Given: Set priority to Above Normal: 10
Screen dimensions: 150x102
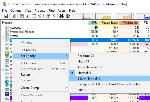Looking at the screenshot, I should coord(110,67).
